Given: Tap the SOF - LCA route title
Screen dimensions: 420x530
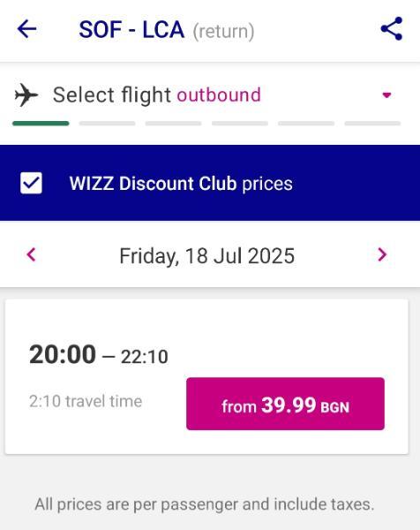Looking at the screenshot, I should coord(131,30).
